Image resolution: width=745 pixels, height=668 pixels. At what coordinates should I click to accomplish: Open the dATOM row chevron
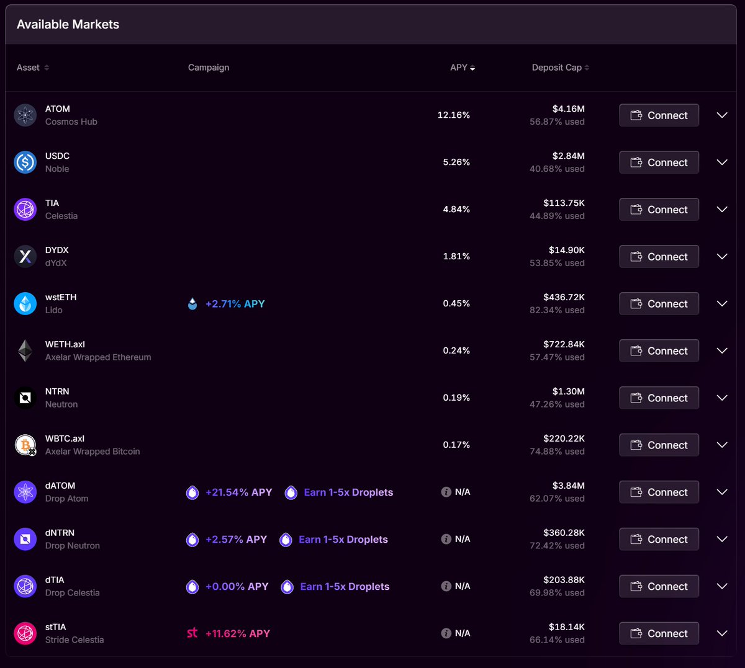pos(722,492)
